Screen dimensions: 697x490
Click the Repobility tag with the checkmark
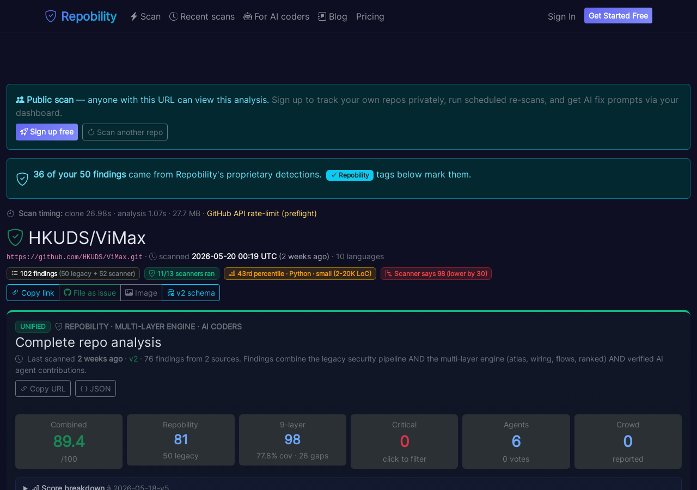[350, 175]
